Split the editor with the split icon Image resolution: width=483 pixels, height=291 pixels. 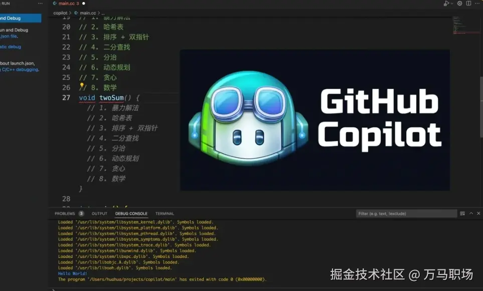pyautogui.click(x=468, y=4)
